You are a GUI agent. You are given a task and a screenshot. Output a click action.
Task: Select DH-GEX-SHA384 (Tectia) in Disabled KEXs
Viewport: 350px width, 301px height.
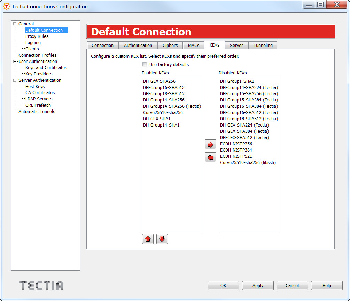[249, 131]
